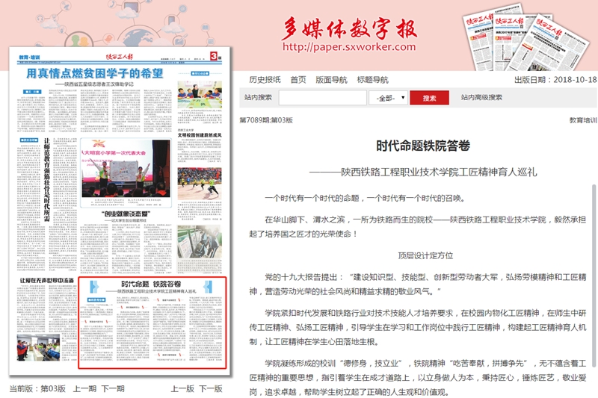Open the paper.sxworker.com URL in the header

click(x=348, y=47)
